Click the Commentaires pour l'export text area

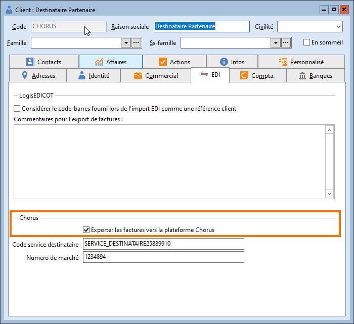169,162
